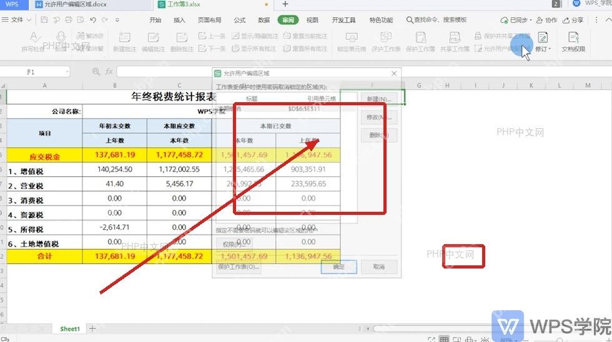Switch to the 开发工具 ribbon tab
This screenshot has width=612, height=342.
(343, 20)
